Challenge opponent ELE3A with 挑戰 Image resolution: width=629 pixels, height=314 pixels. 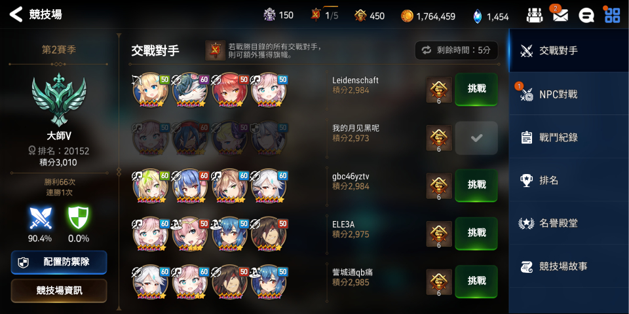tap(476, 234)
